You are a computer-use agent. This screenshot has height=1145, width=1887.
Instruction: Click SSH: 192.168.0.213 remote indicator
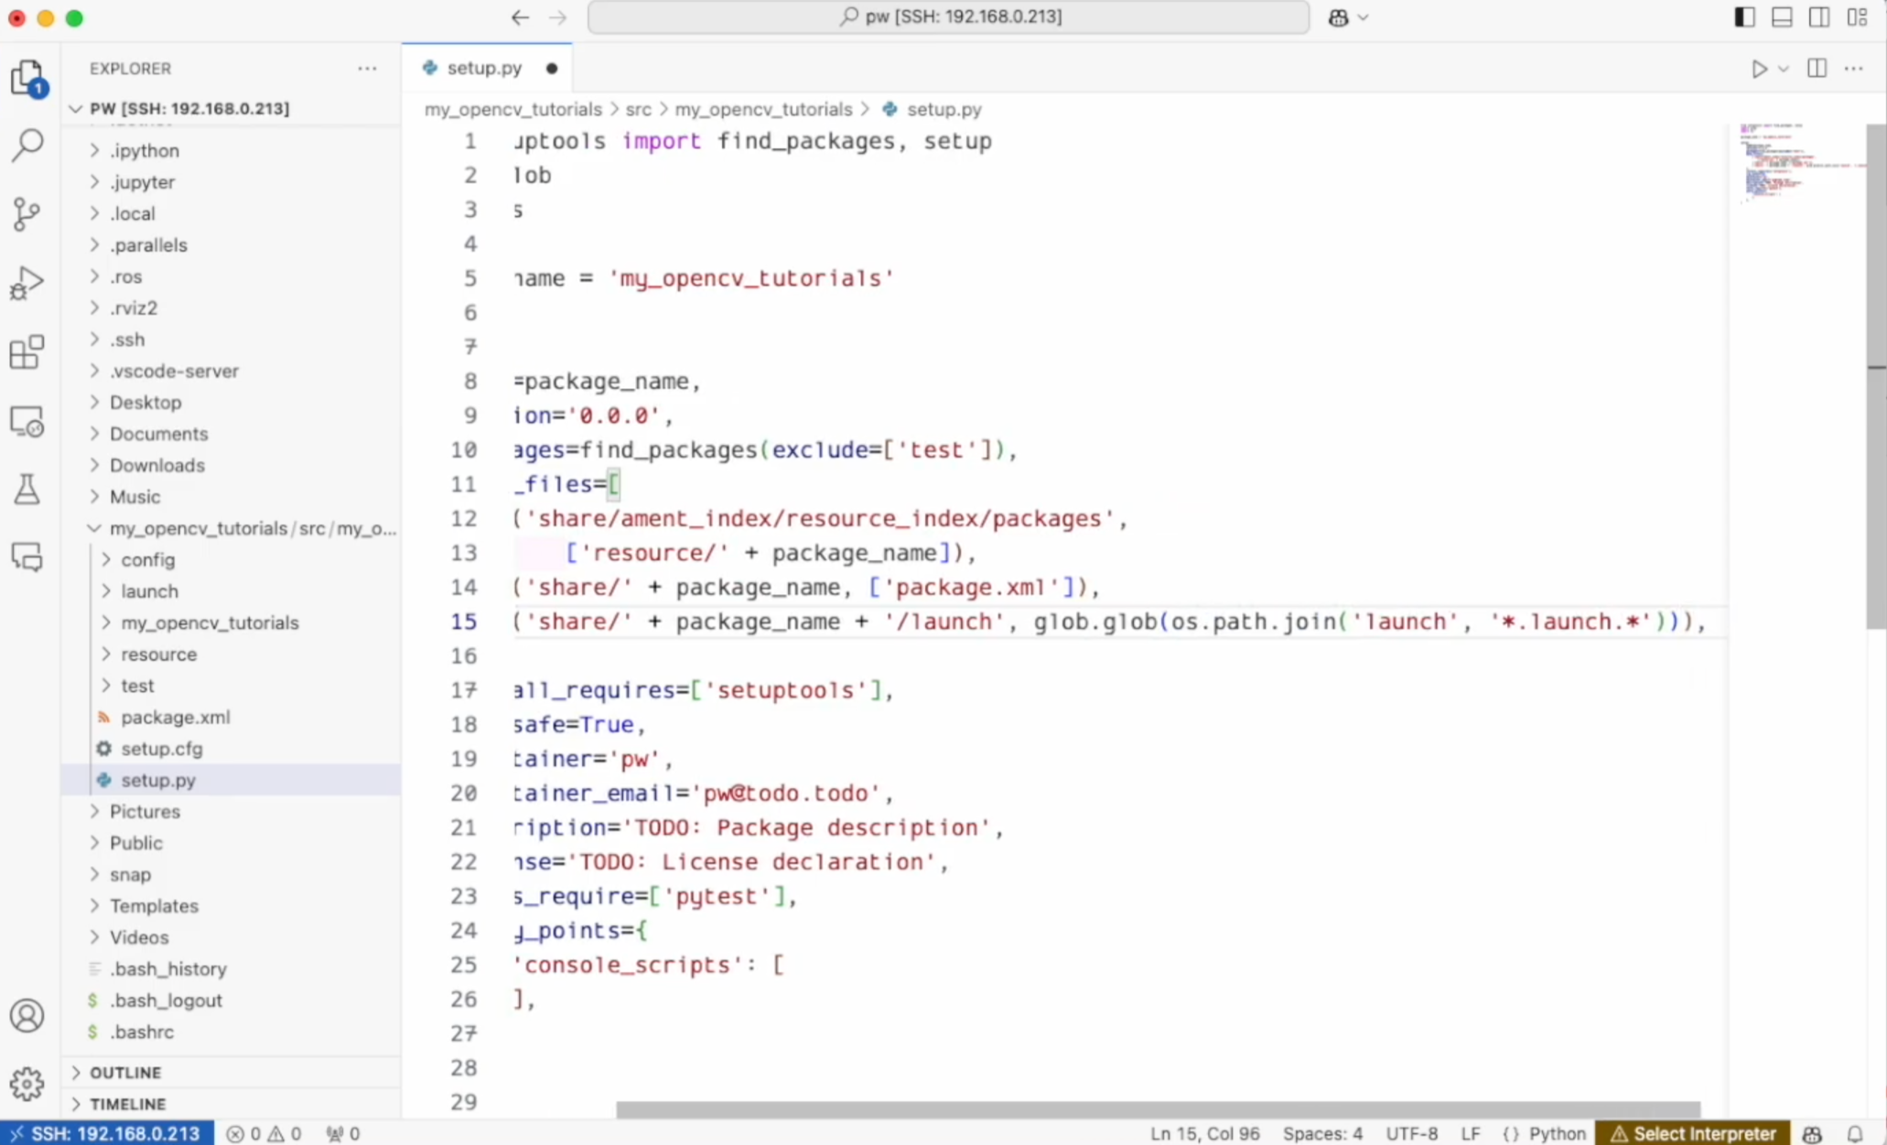point(106,1133)
